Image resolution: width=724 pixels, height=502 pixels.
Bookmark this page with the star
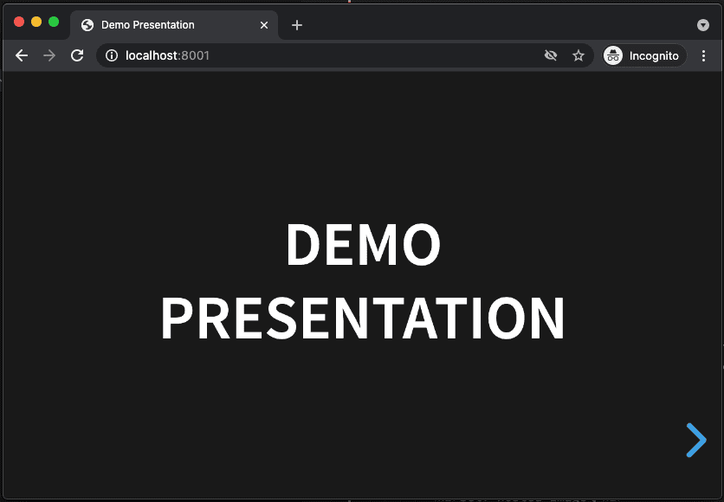[x=579, y=56]
